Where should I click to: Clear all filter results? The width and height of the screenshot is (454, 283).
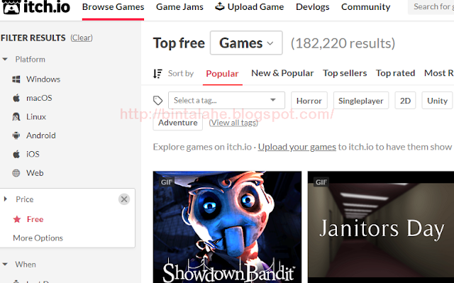click(82, 38)
